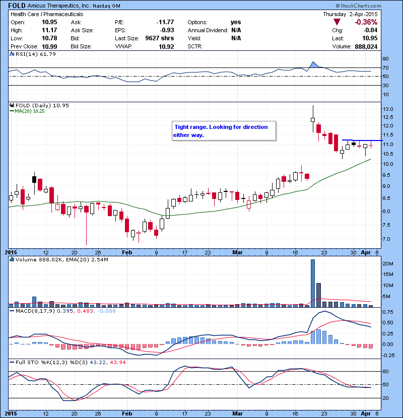
Task: Click the MA(20) 10.25 legend text
Action: point(30,111)
